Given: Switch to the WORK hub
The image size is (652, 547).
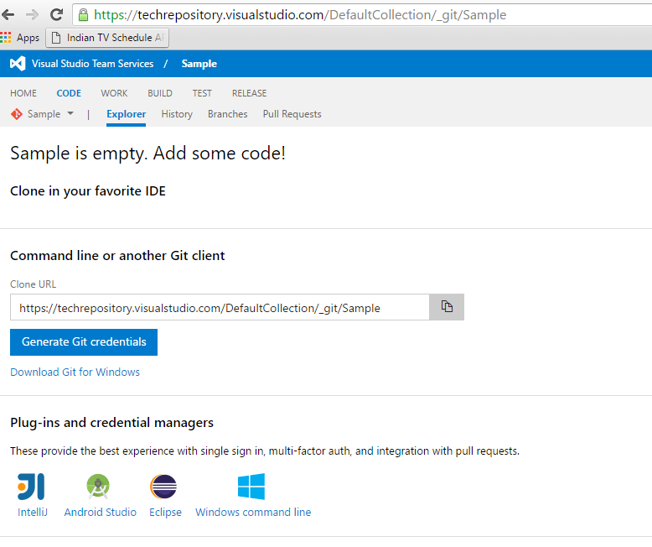Looking at the screenshot, I should pyautogui.click(x=114, y=93).
